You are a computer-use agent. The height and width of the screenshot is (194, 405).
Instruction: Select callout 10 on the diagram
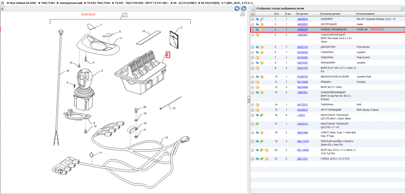pyautogui.click(x=68, y=71)
